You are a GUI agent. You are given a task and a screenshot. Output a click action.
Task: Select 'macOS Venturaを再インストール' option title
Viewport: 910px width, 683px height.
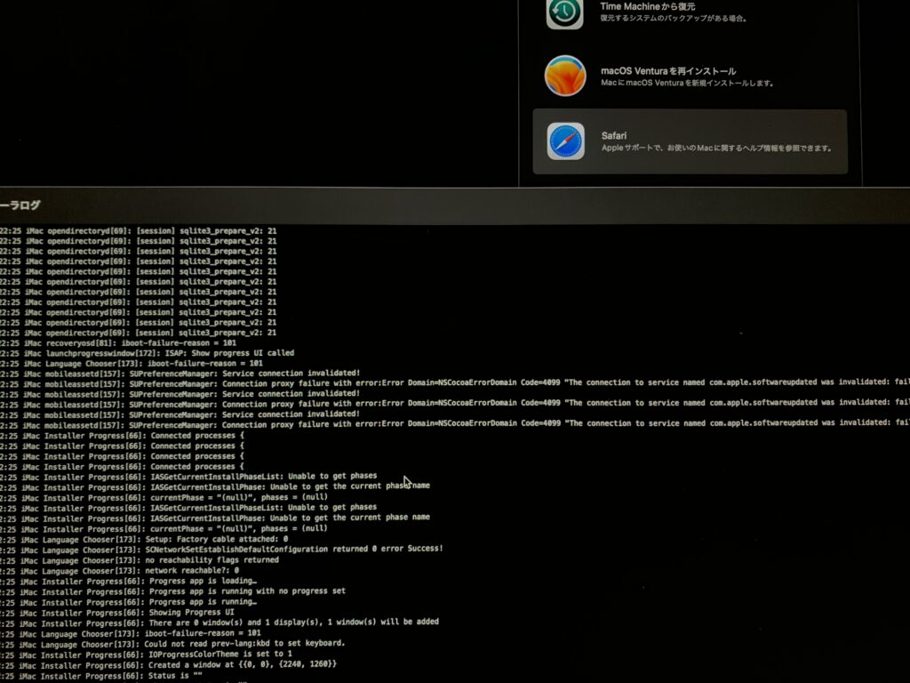[668, 71]
